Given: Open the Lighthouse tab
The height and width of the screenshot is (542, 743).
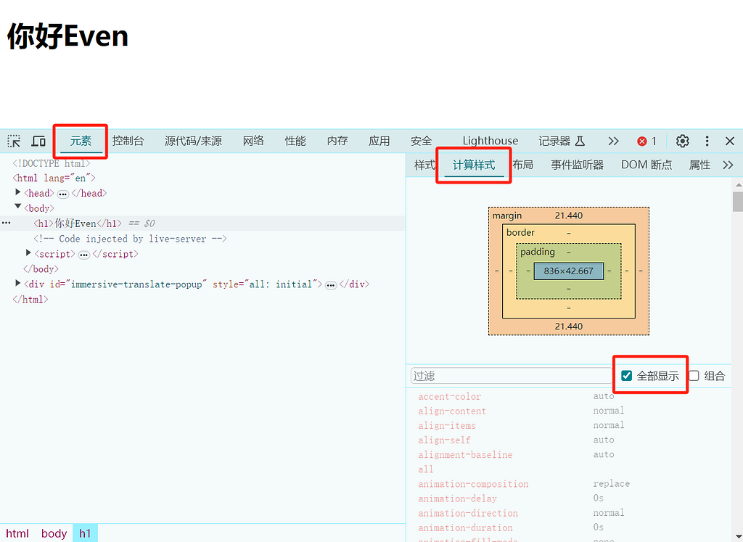Looking at the screenshot, I should tap(490, 141).
